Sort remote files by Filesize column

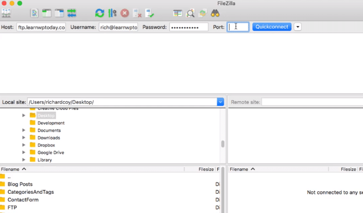point(343,169)
